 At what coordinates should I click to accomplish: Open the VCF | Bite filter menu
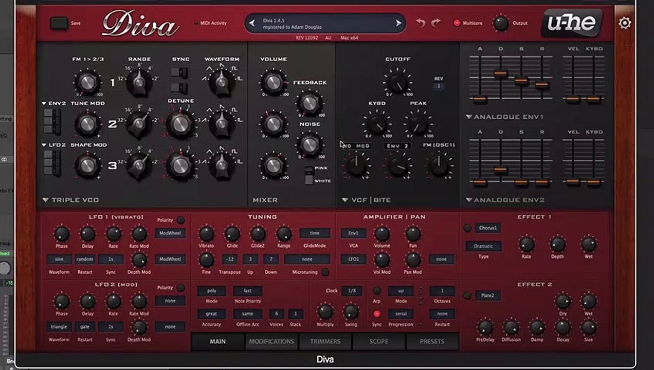click(366, 200)
